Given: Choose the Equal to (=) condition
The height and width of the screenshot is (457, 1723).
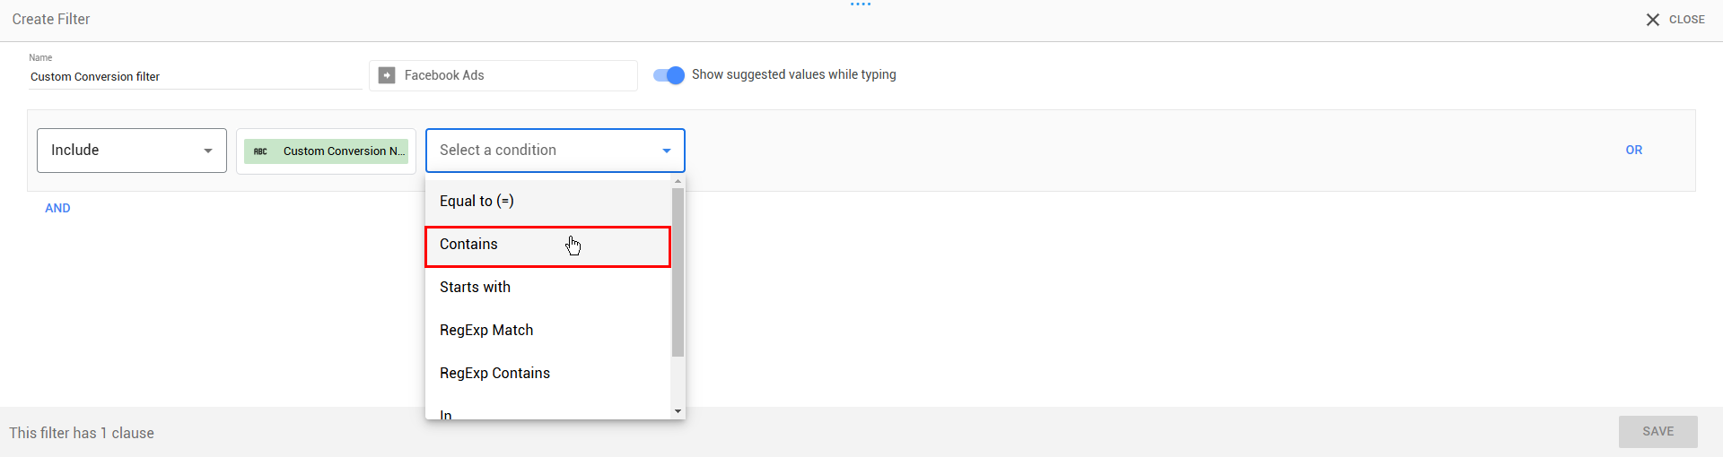Looking at the screenshot, I should pos(477,202).
